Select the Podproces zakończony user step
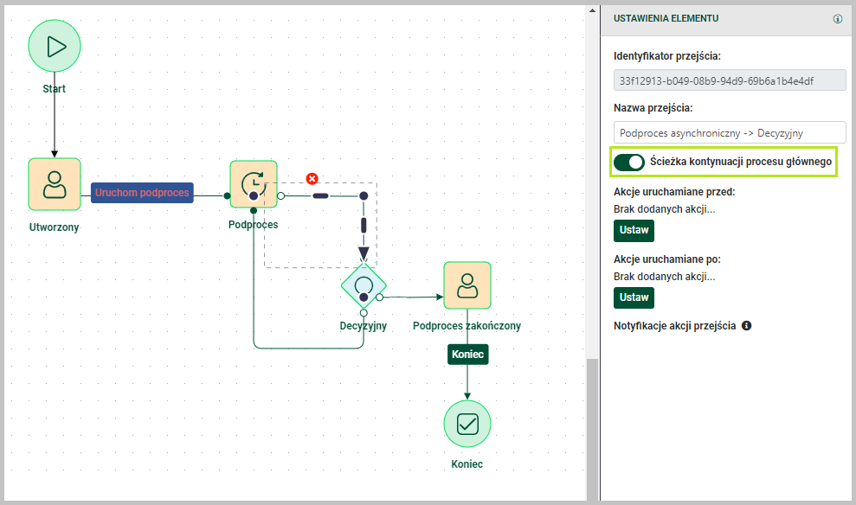This screenshot has width=856, height=505. coord(467,284)
